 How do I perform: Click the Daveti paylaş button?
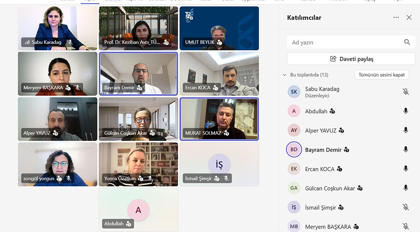click(x=351, y=59)
